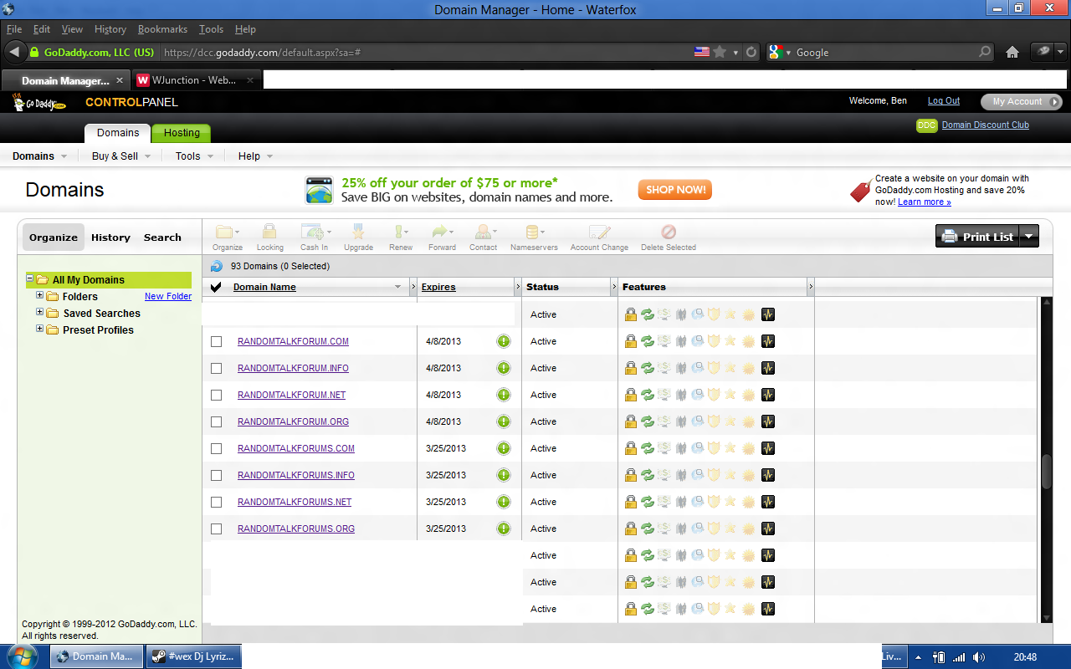Tick the RANDOMTALKFORUM.NET checkbox
1071x669 pixels.
pyautogui.click(x=217, y=395)
